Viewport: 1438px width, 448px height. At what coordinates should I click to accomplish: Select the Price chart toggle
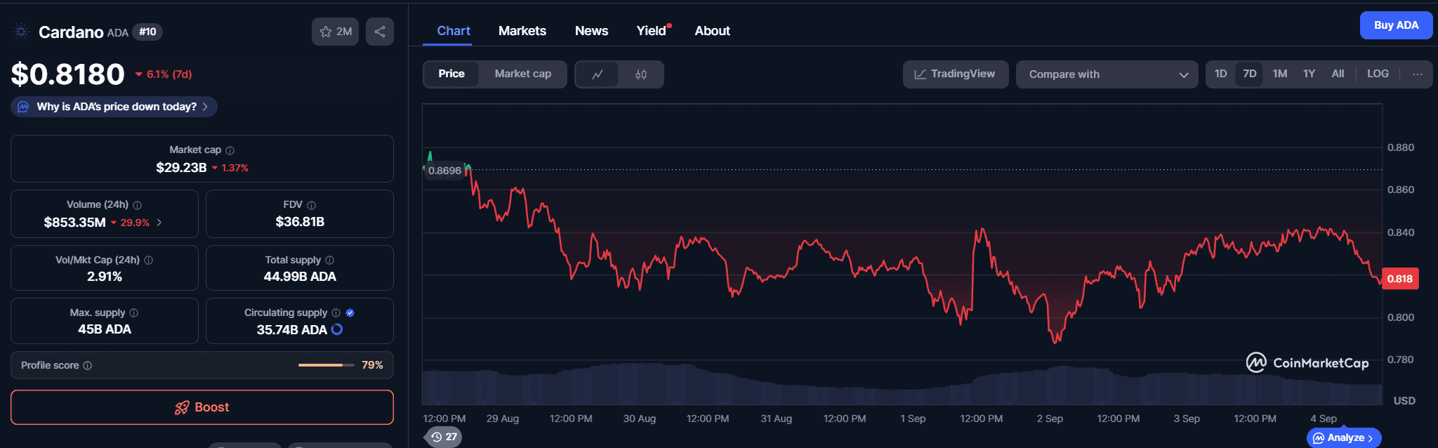(451, 74)
